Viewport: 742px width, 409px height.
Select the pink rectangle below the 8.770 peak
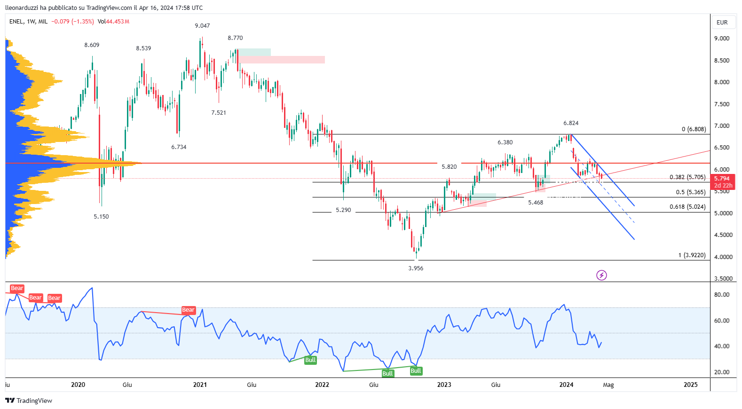click(282, 60)
